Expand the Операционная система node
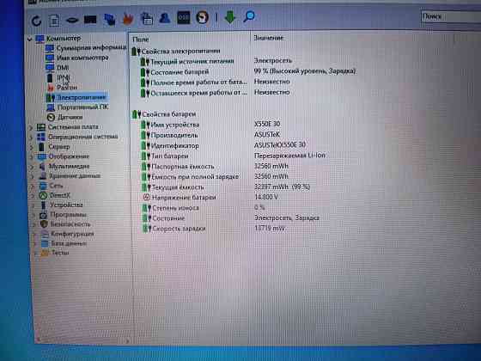This screenshot has width=481, height=361. coord(31,138)
